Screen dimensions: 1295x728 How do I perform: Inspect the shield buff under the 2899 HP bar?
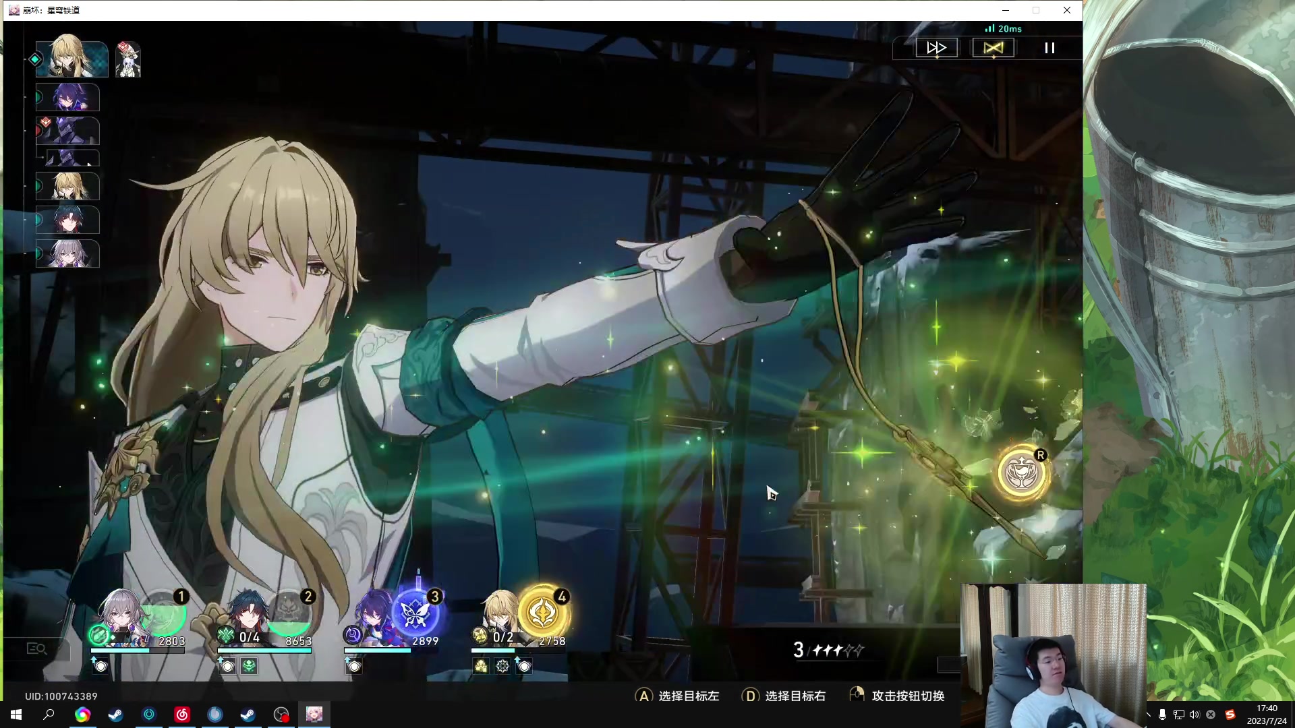(354, 667)
